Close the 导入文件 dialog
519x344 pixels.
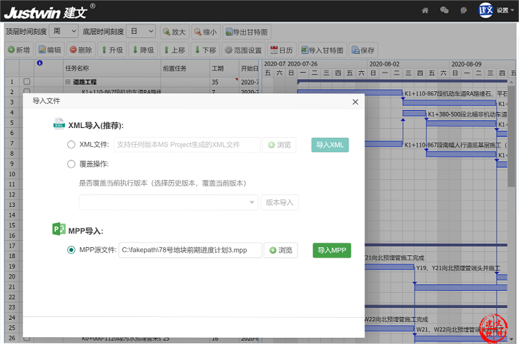point(355,102)
